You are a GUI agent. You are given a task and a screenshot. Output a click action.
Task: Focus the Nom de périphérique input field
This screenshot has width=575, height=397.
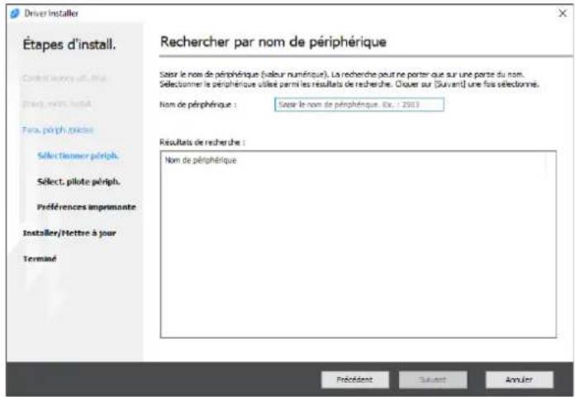359,105
